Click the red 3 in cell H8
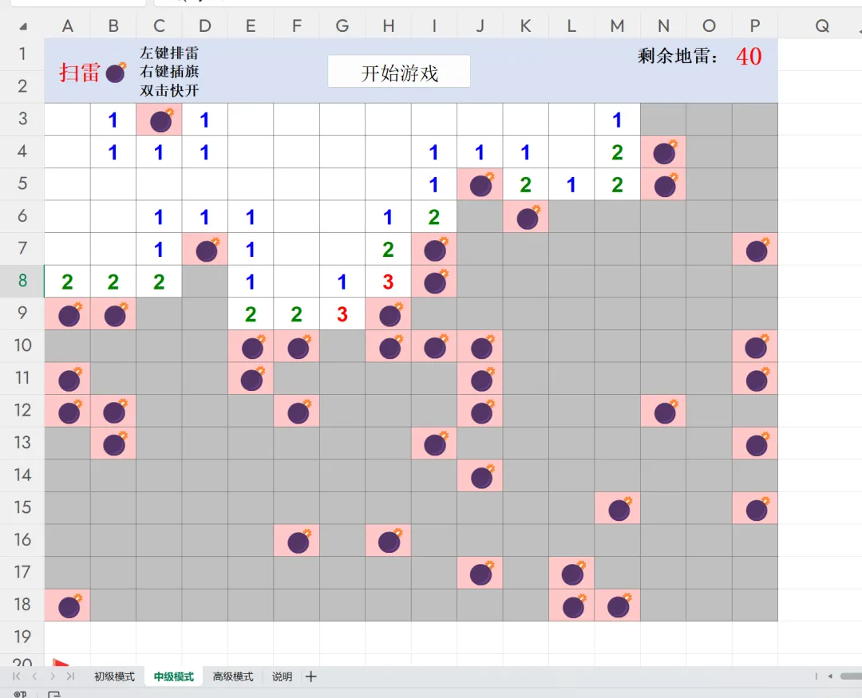 point(388,282)
